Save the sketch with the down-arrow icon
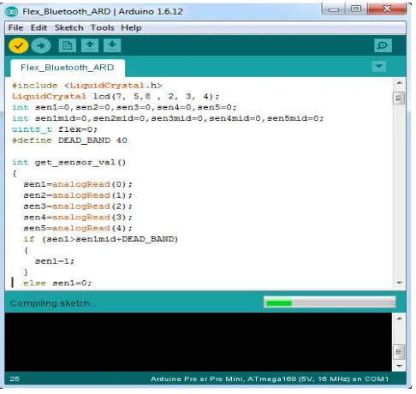 coord(112,45)
